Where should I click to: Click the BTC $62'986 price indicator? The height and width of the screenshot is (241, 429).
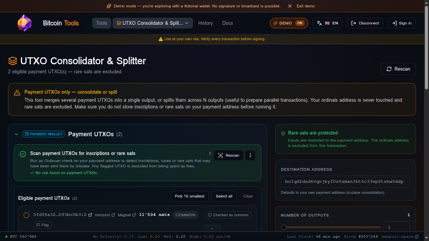coord(21,237)
